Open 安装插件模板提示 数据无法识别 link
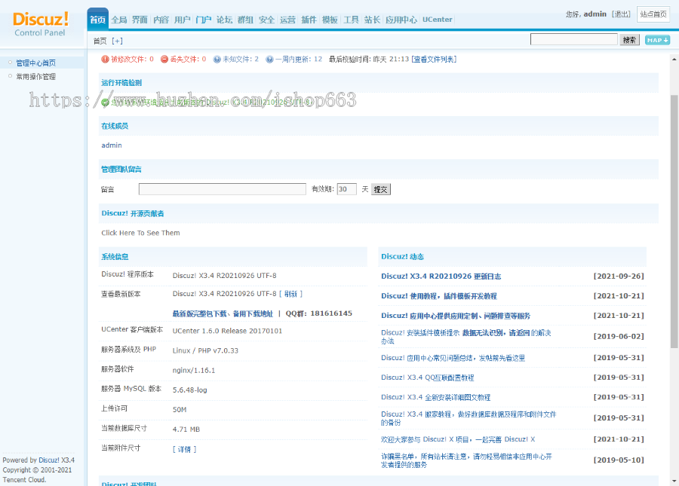The width and height of the screenshot is (679, 486). [x=466, y=336]
